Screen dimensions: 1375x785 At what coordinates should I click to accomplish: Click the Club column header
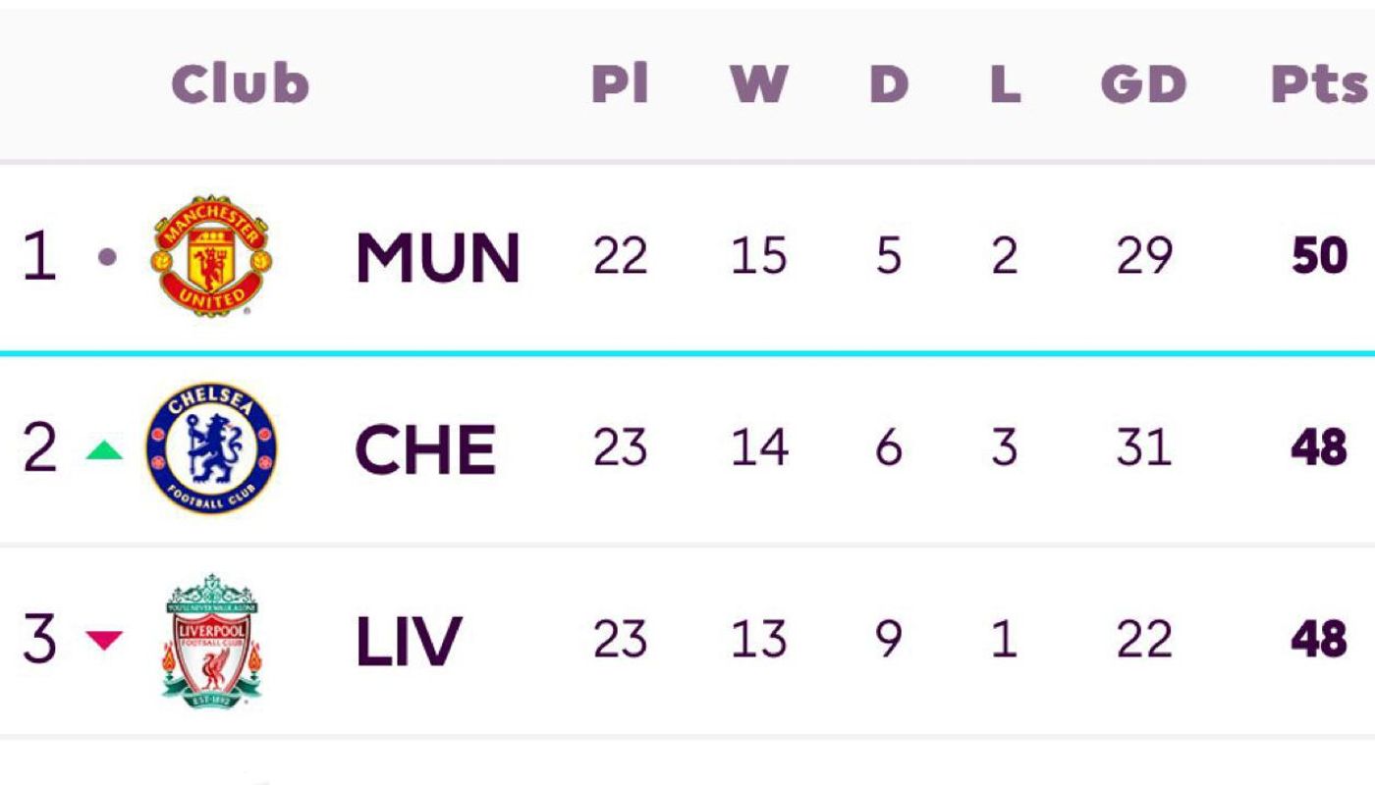[240, 83]
